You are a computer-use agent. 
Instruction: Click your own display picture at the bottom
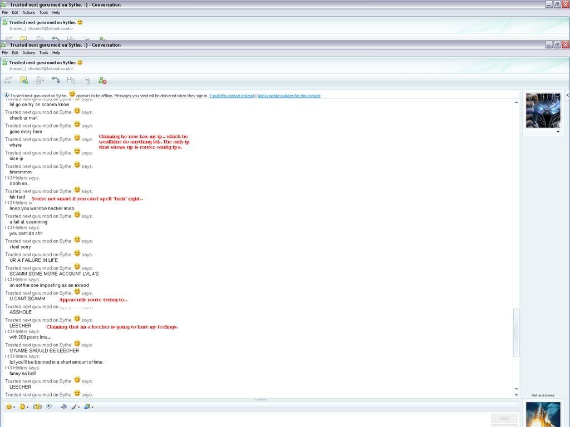543,414
